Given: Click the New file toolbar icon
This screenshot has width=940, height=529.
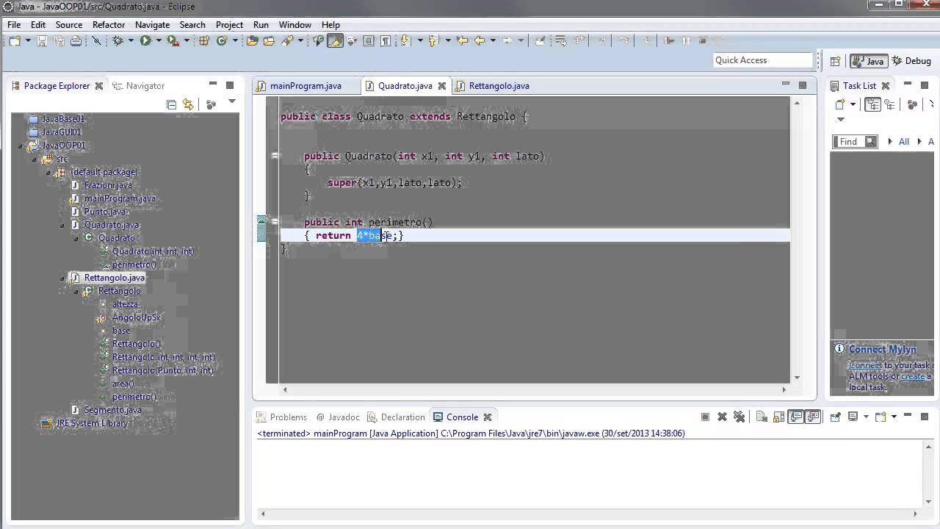Looking at the screenshot, I should [15, 41].
